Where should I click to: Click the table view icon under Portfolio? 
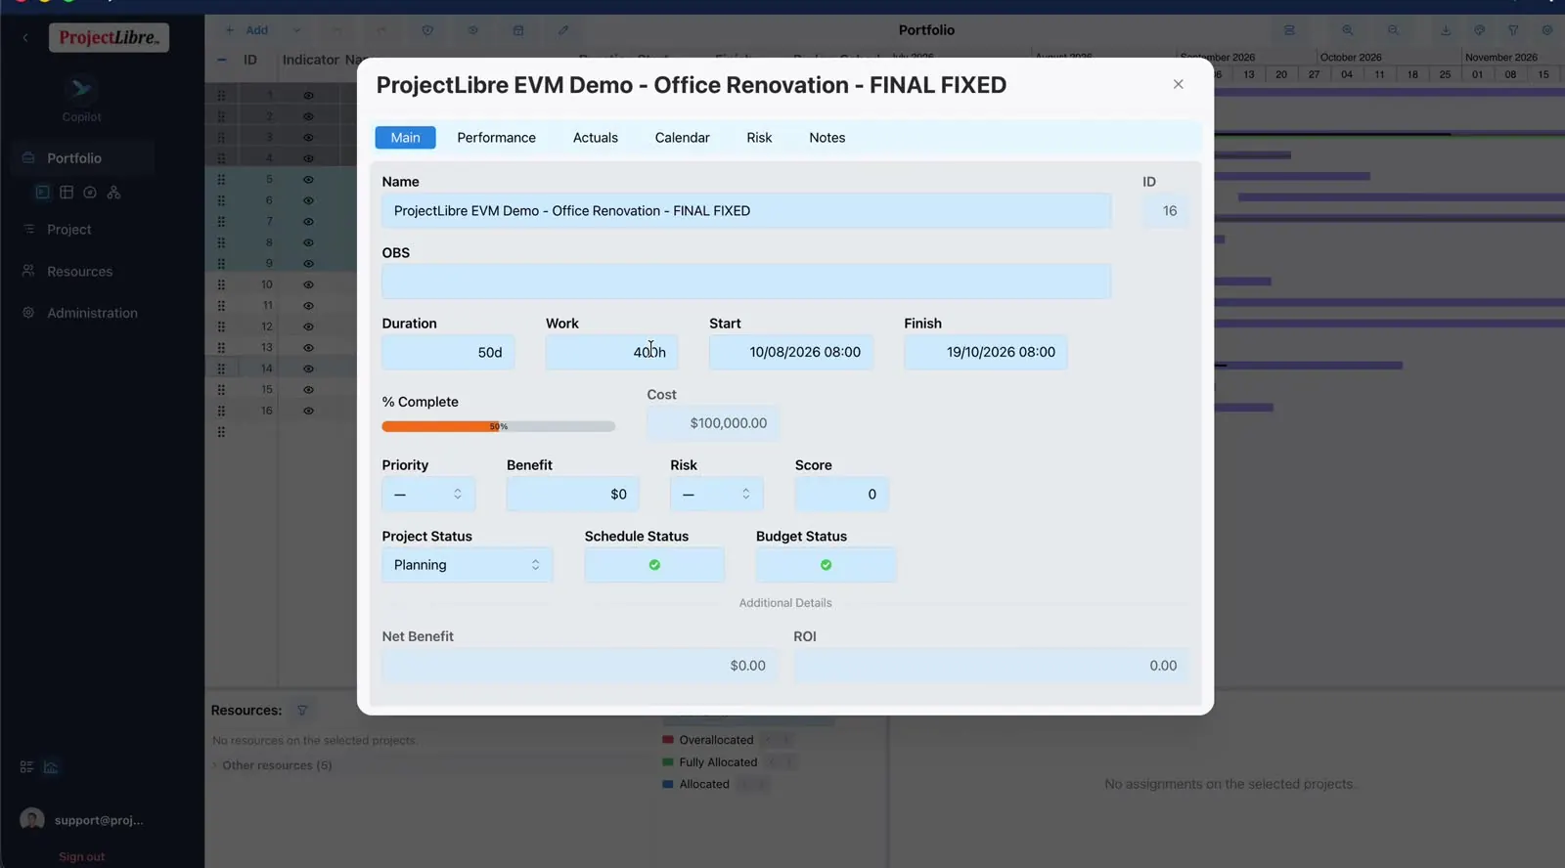coord(67,193)
